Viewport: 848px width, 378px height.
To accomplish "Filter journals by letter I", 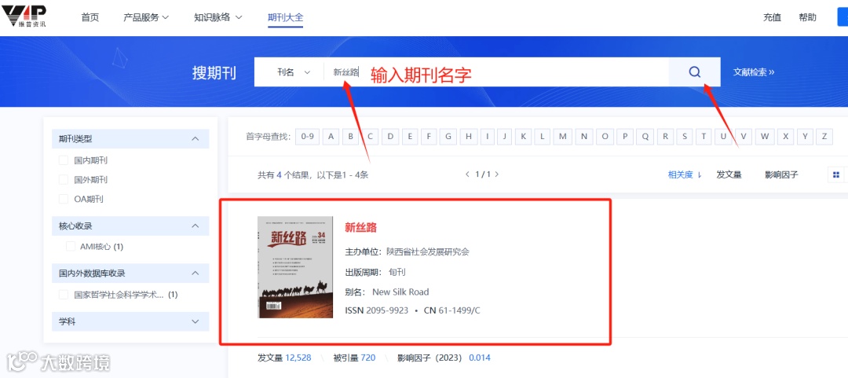I will point(487,137).
